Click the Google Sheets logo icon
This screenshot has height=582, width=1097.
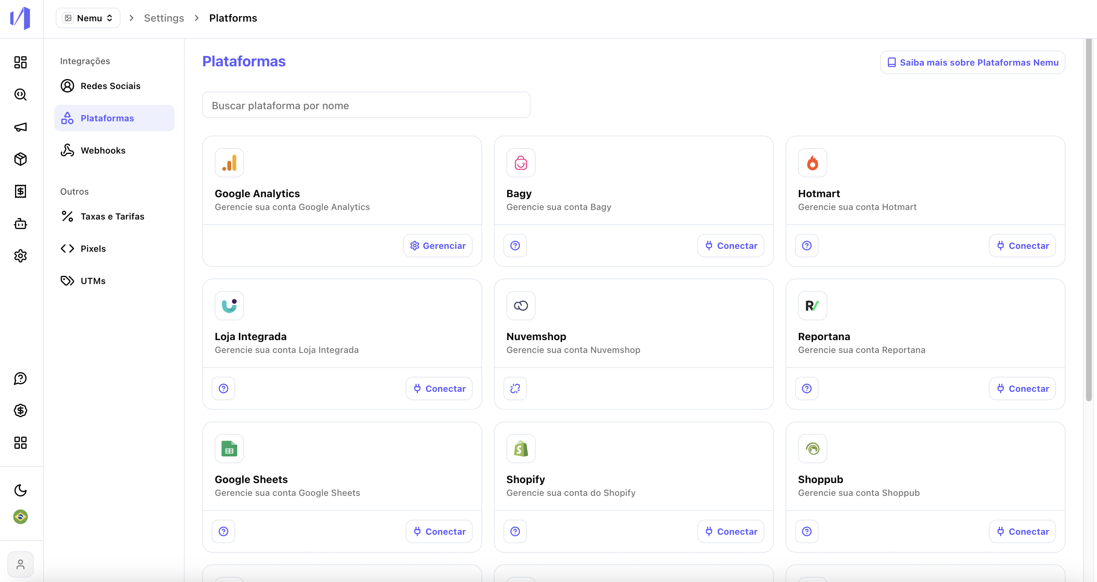point(229,449)
